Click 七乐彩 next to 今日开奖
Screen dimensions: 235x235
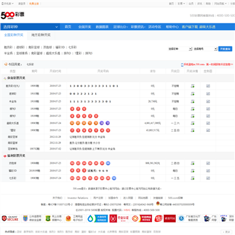click(30, 65)
